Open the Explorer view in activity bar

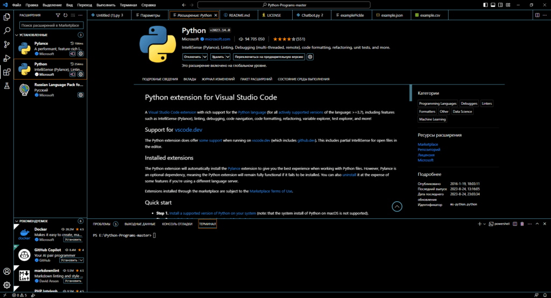[7, 17]
